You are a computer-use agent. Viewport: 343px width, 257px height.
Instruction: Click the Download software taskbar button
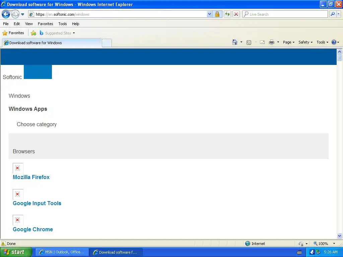pos(116,252)
